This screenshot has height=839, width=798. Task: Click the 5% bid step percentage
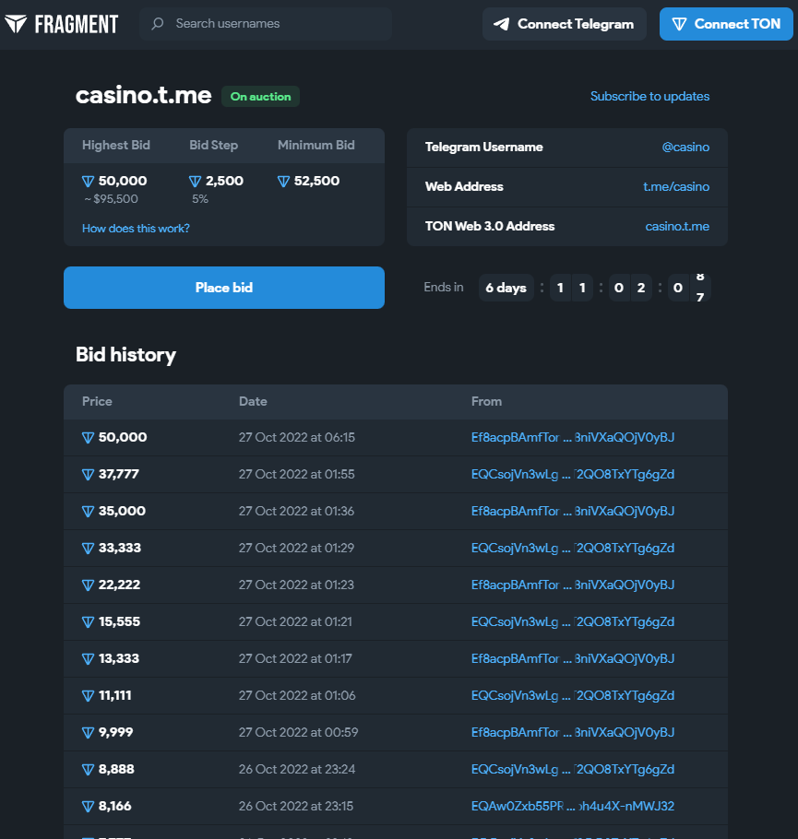coord(200,199)
